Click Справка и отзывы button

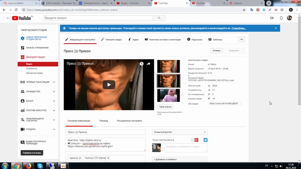click(32, 153)
